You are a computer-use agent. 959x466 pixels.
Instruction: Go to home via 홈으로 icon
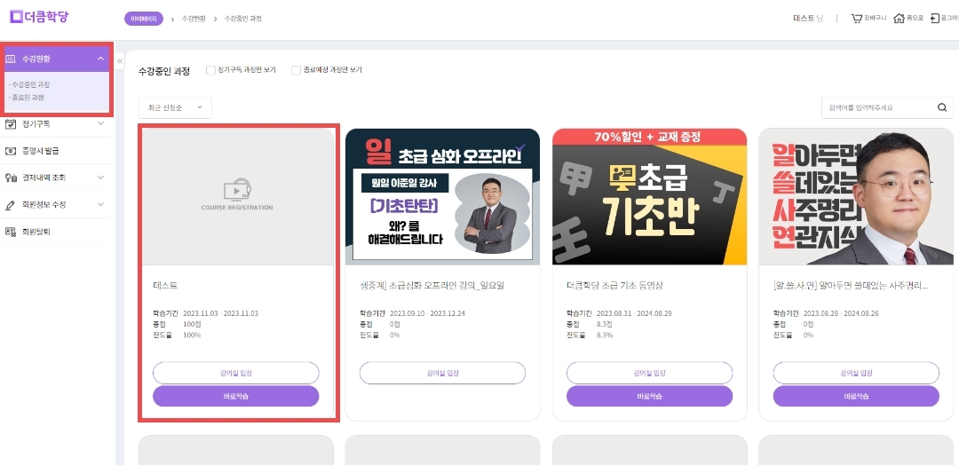pyautogui.click(x=899, y=19)
